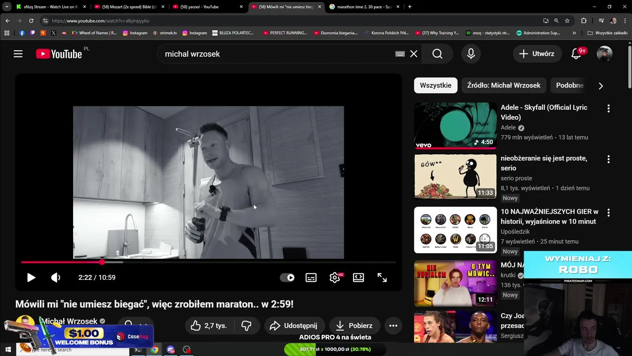Screen dimensions: 632x356
Task: Open the YouTube hamburger guide menu
Action: [18, 54]
